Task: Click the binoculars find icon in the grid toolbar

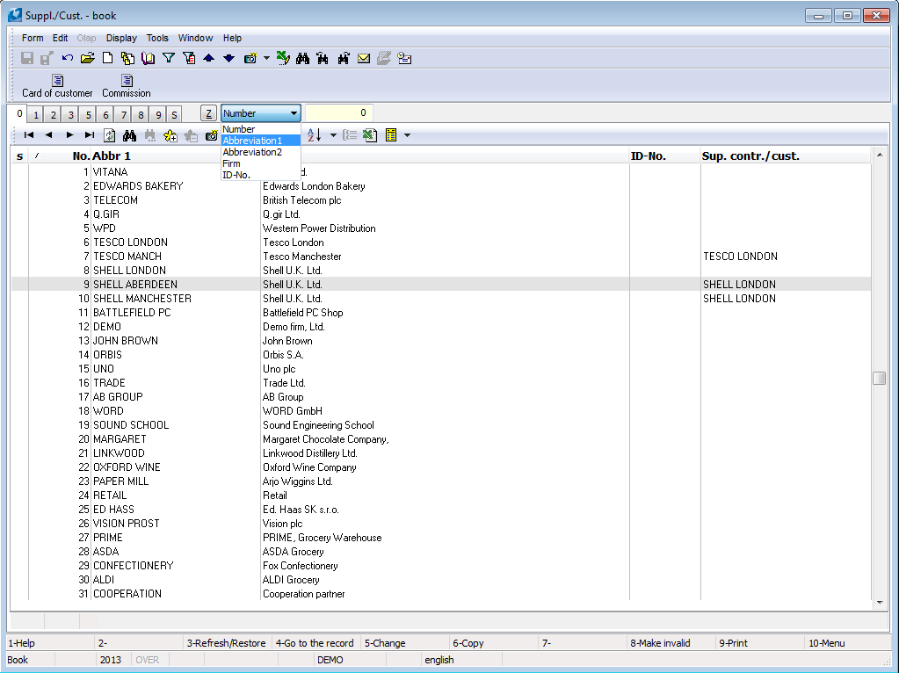Action: tap(129, 135)
